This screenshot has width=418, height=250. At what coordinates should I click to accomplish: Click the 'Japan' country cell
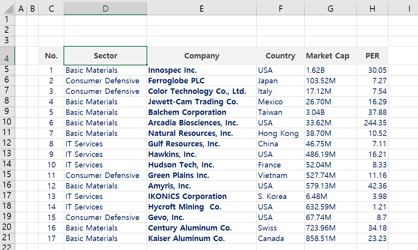[280, 81]
